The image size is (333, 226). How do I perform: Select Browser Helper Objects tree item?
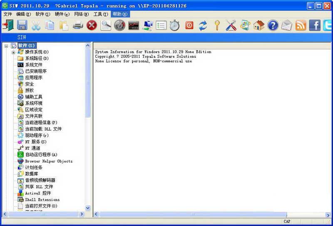[48, 161]
